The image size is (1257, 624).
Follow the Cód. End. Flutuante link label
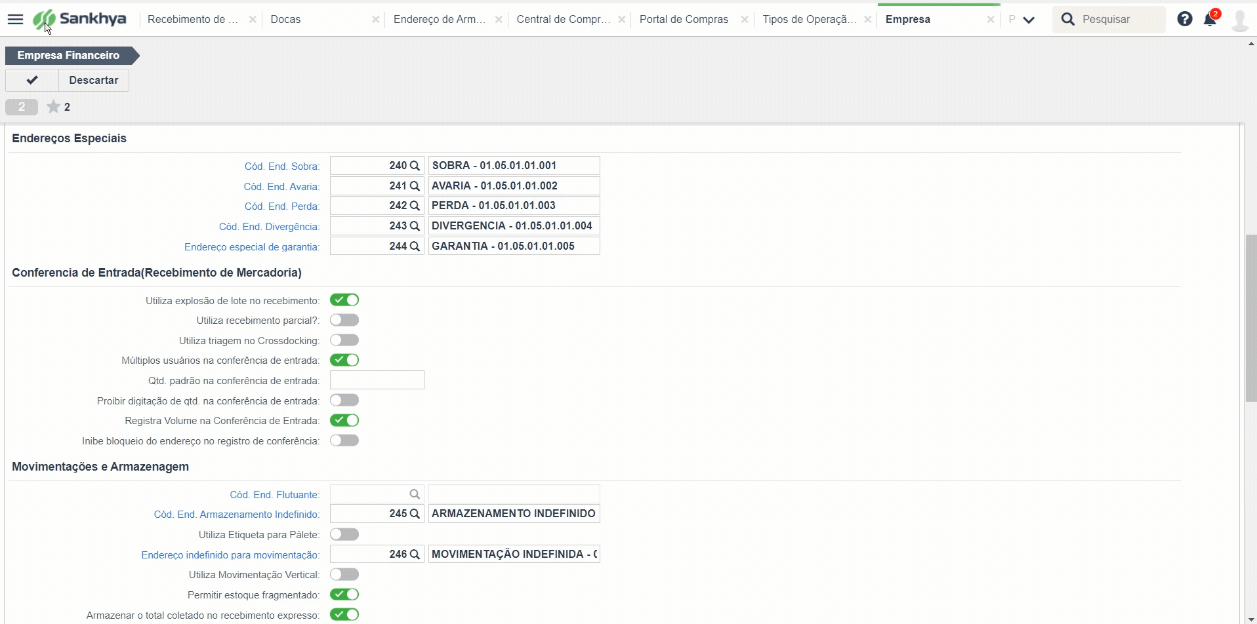click(x=275, y=495)
